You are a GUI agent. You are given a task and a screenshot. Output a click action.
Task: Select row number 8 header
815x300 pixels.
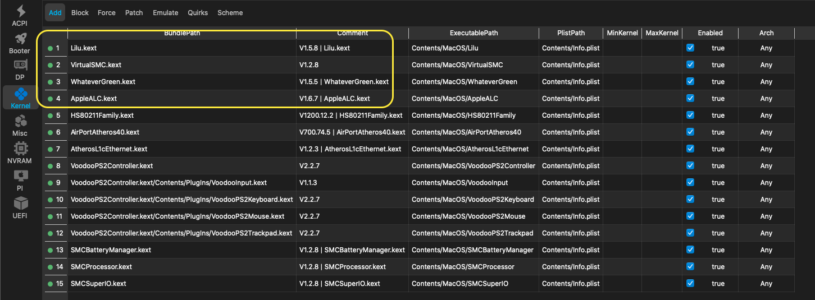click(55, 166)
